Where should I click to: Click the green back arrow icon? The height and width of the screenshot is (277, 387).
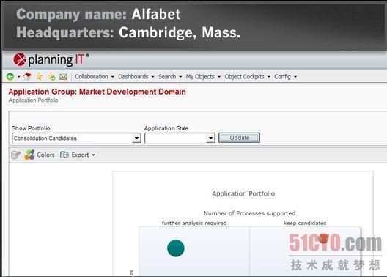point(10,77)
